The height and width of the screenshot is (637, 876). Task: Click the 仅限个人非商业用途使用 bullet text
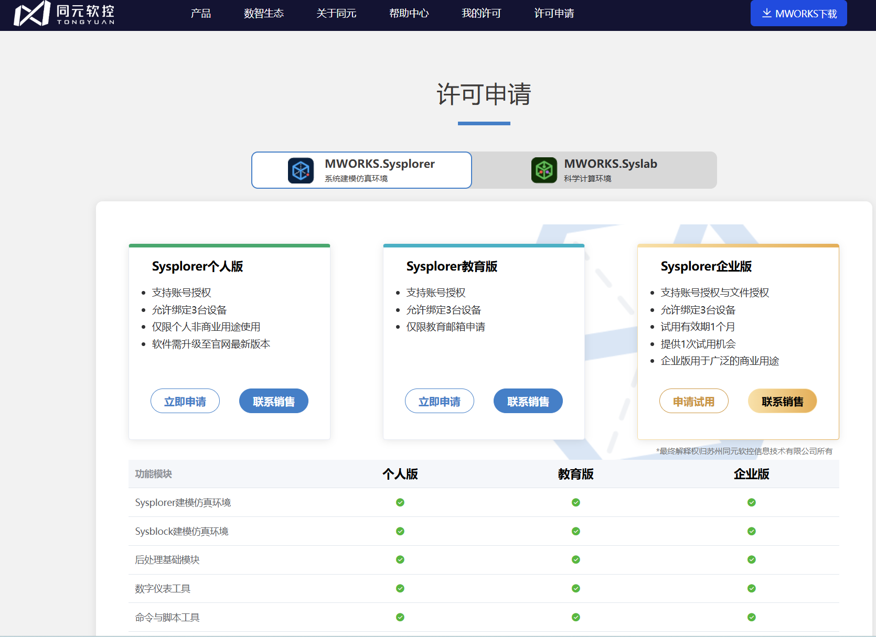(206, 327)
